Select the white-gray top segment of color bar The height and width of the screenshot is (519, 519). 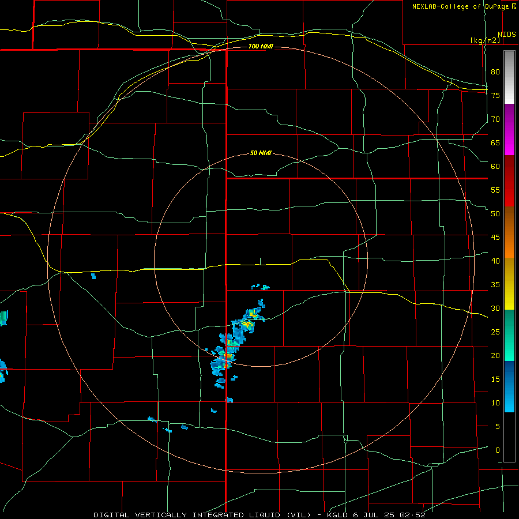tap(509, 77)
